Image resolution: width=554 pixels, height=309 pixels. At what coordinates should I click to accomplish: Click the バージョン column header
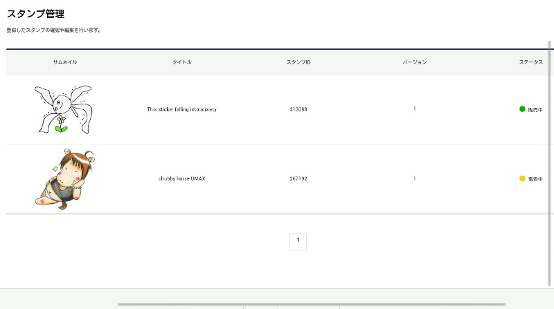(x=415, y=62)
